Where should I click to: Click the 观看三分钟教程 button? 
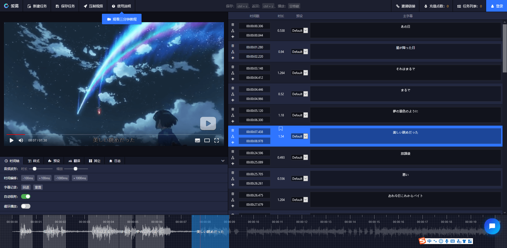[122, 19]
